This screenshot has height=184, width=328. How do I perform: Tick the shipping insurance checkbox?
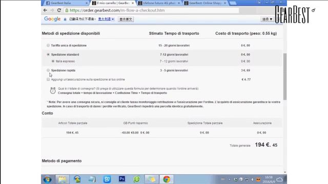pyautogui.click(x=48, y=80)
